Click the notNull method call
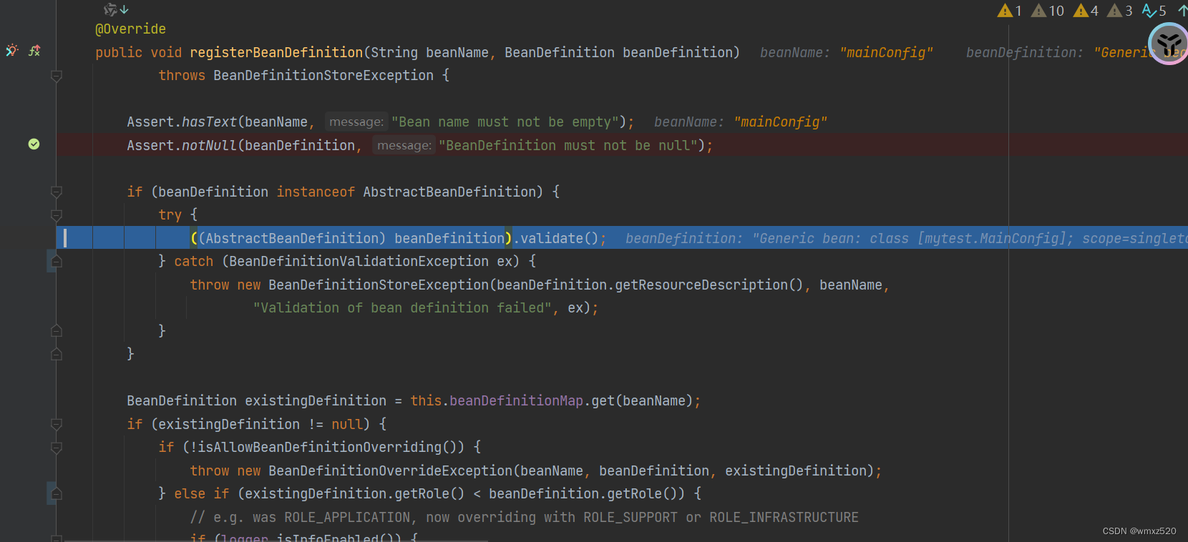 (209, 146)
